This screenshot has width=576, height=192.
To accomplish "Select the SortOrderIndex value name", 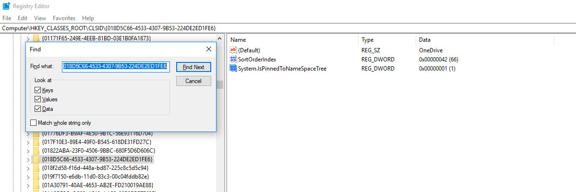I will (257, 59).
